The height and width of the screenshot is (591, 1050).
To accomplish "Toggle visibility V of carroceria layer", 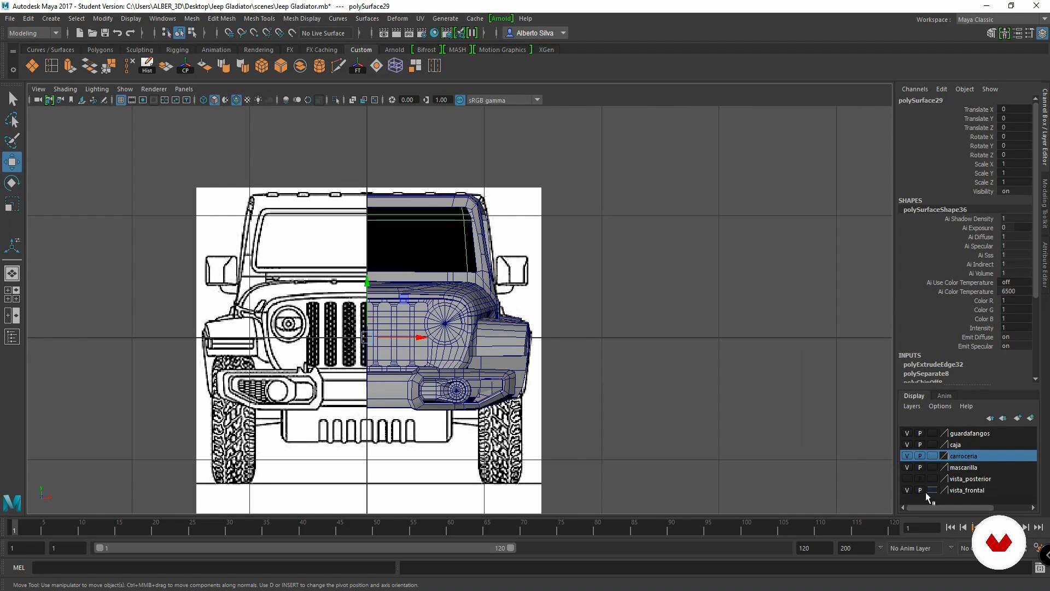I will click(907, 456).
